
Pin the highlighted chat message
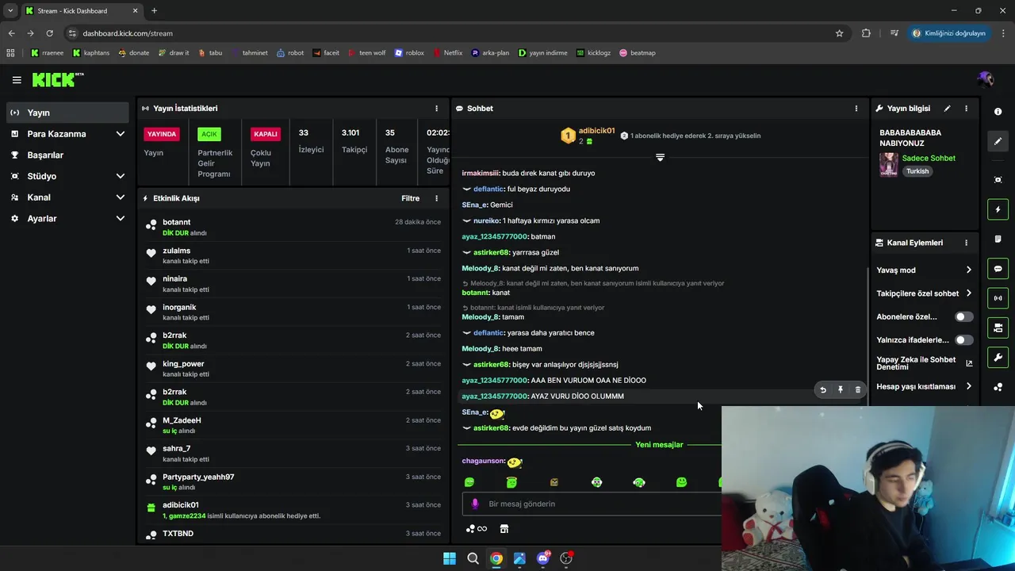pyautogui.click(x=841, y=390)
